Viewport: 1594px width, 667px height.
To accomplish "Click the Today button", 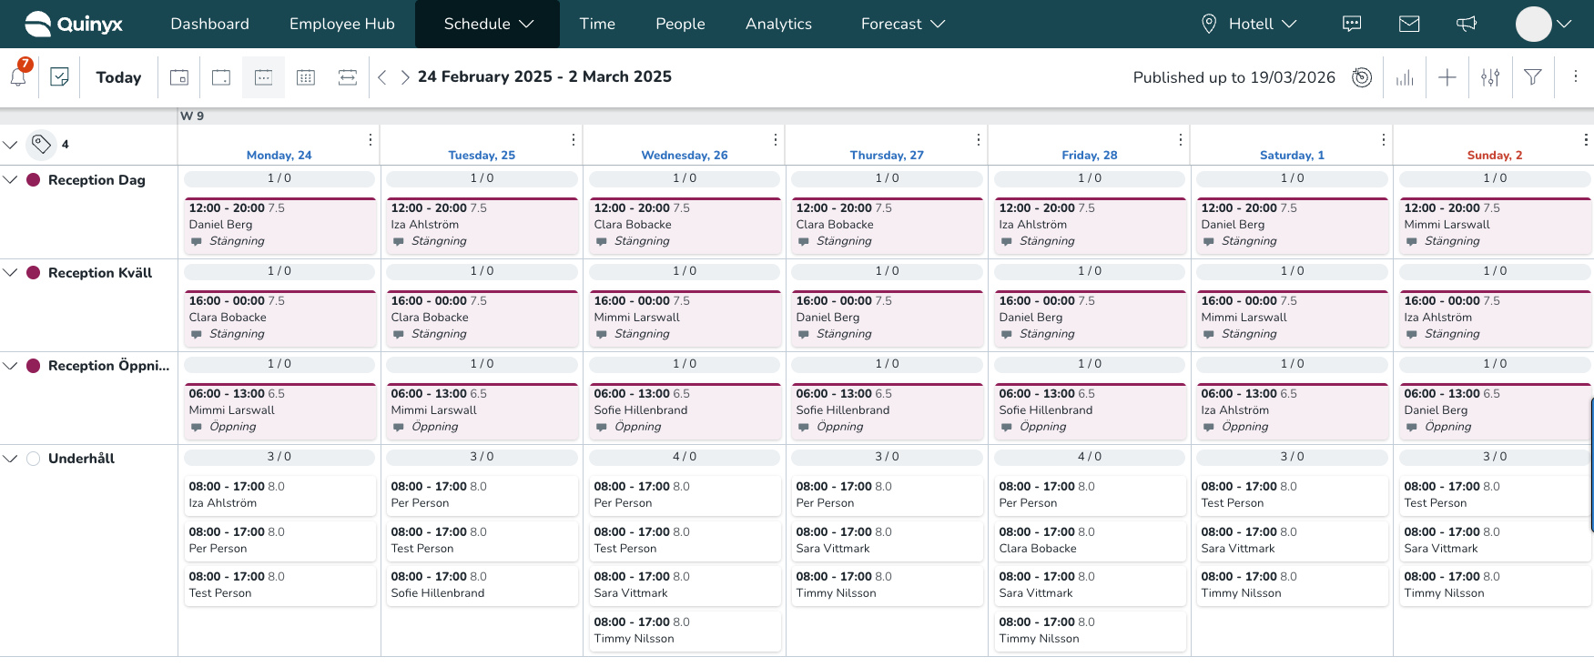I will pyautogui.click(x=118, y=77).
